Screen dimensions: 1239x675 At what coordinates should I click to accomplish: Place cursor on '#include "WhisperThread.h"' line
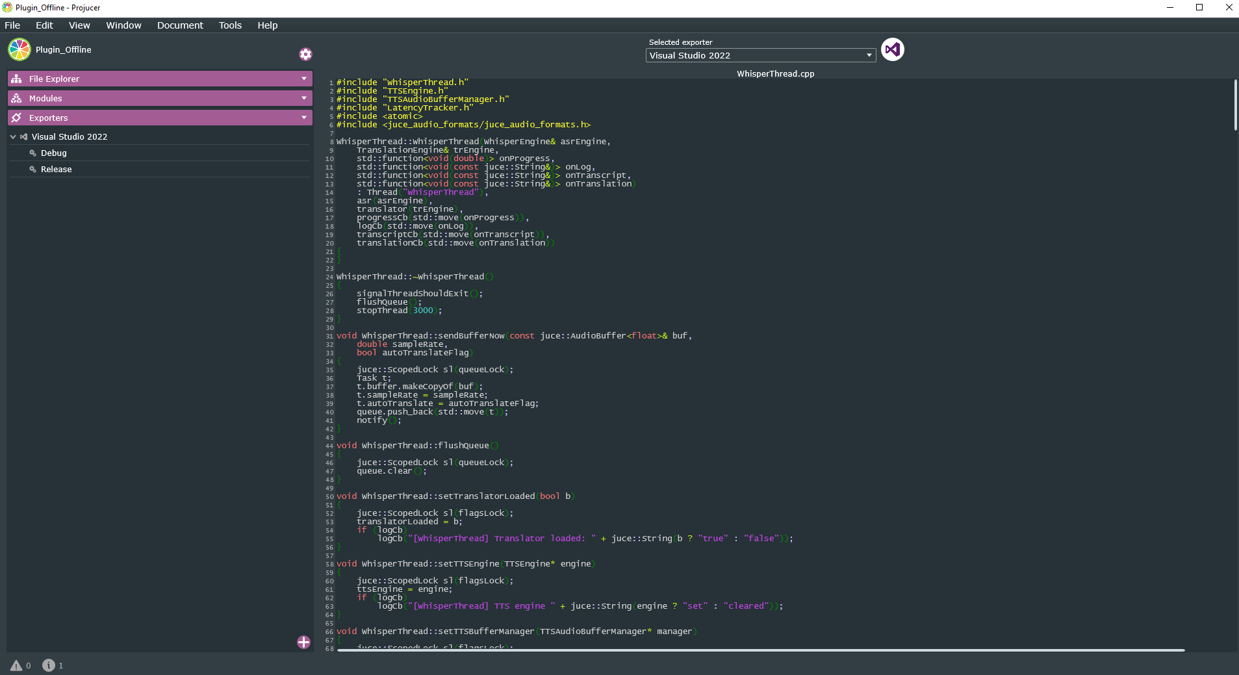click(x=402, y=83)
